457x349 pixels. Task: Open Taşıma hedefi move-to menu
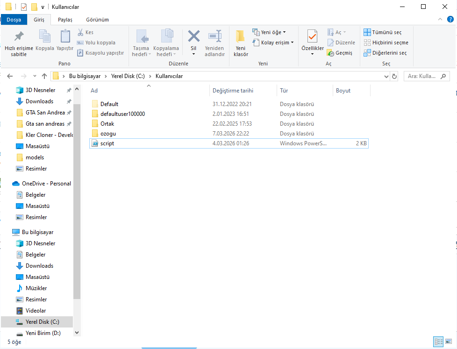[141, 43]
